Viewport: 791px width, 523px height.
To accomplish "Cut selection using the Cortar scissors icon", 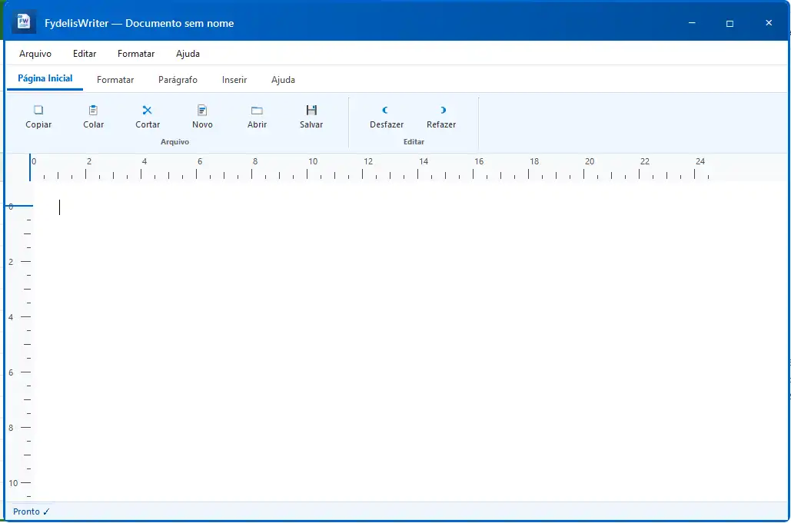I will click(x=148, y=111).
